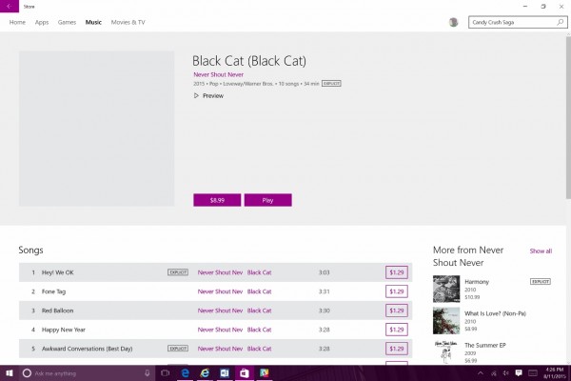
Task: Go to the Home tab
Action: pos(17,22)
